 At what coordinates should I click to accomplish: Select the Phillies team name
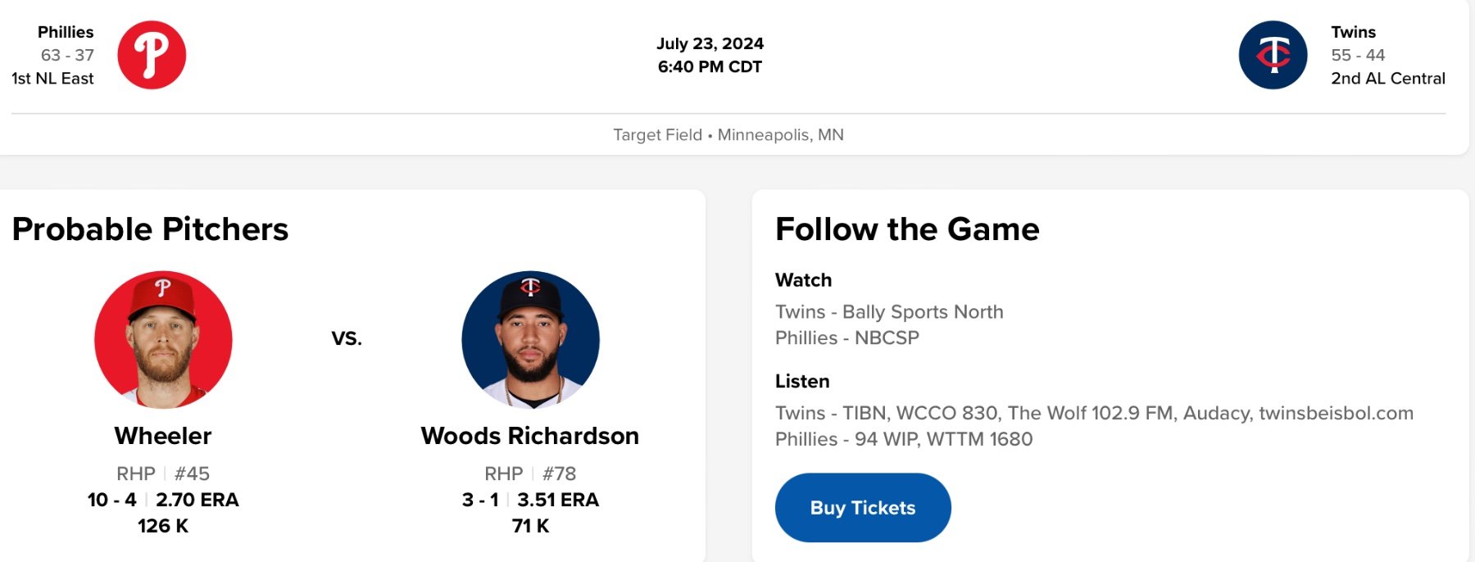tap(66, 32)
